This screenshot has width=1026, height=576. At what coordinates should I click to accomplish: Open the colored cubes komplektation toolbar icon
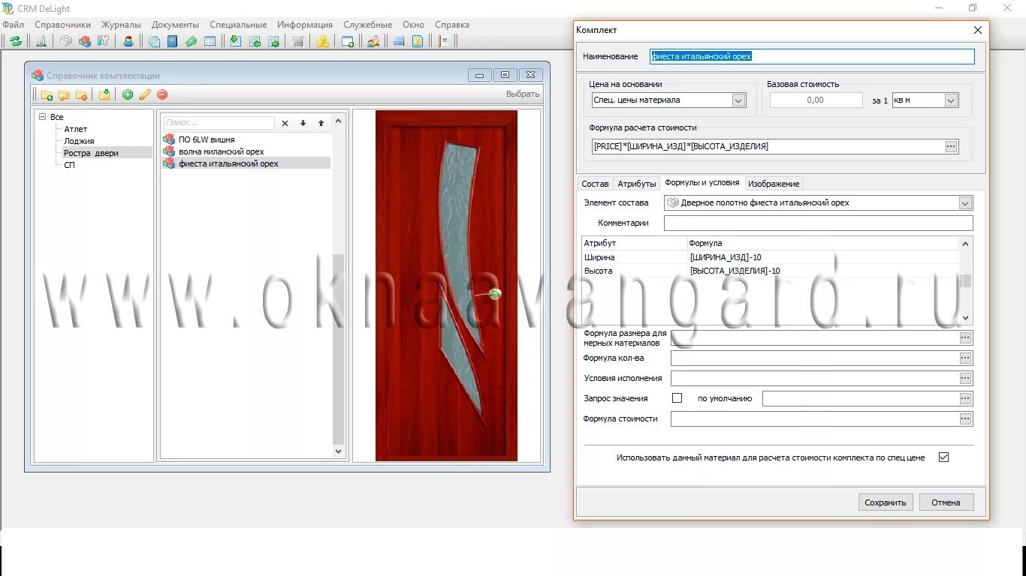[85, 41]
